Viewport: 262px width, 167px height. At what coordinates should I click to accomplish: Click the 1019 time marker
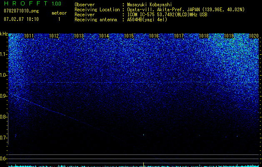tap(229, 36)
